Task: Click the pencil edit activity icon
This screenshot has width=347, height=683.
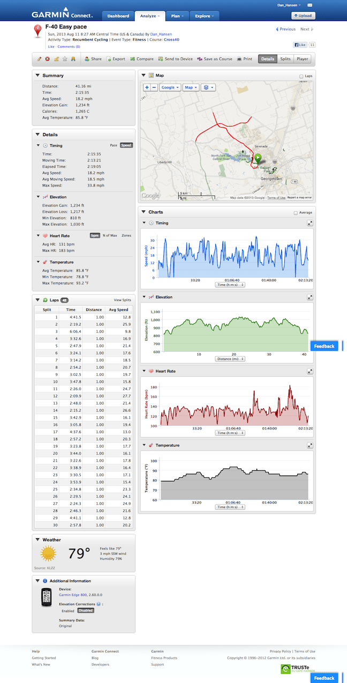Action: [x=39, y=59]
